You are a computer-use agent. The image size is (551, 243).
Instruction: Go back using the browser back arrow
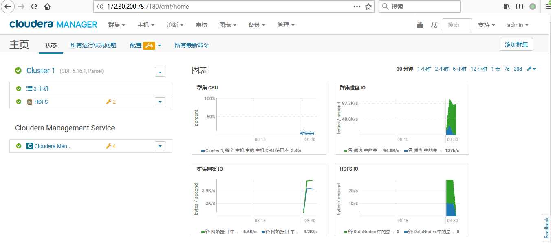click(8, 7)
